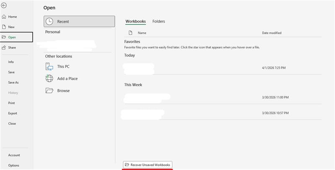
Task: Click the back arrow icon
Action: [x=4, y=5]
